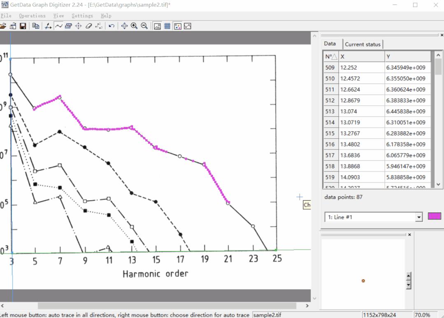This screenshot has height=318, width=444.
Task: Click the Copy data toolbar icon
Action: click(36, 26)
